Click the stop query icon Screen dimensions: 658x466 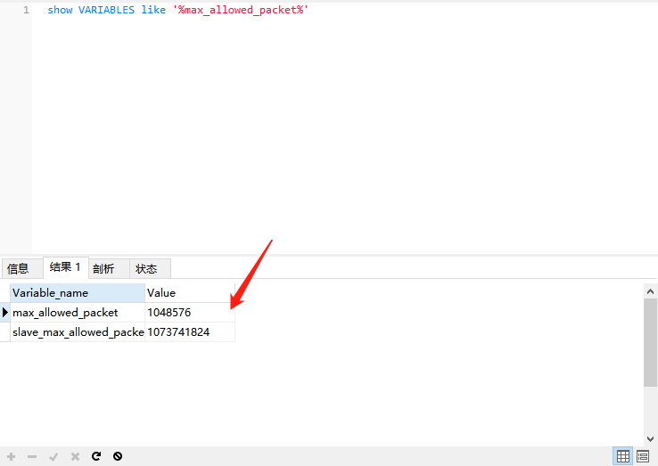(118, 456)
